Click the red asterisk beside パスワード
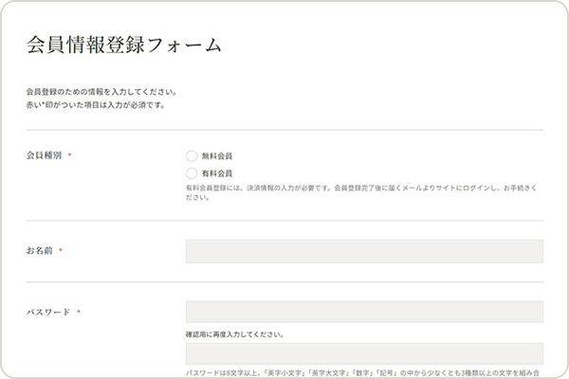569x379 pixels. (x=79, y=312)
